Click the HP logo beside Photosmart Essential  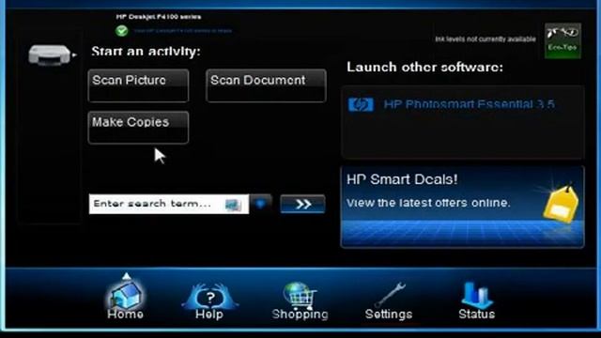coord(361,104)
